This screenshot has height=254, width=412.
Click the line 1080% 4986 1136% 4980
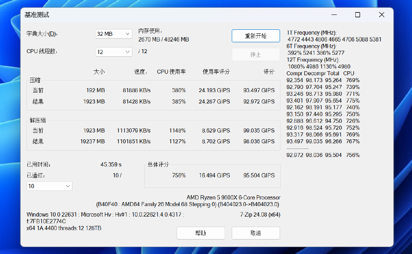pyautogui.click(x=319, y=66)
